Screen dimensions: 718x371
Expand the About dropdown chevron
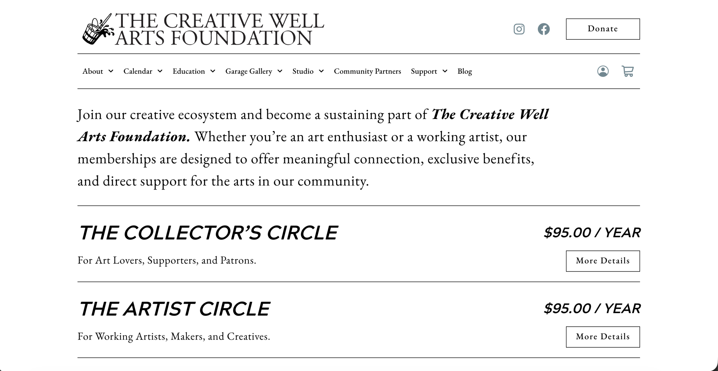tap(111, 71)
